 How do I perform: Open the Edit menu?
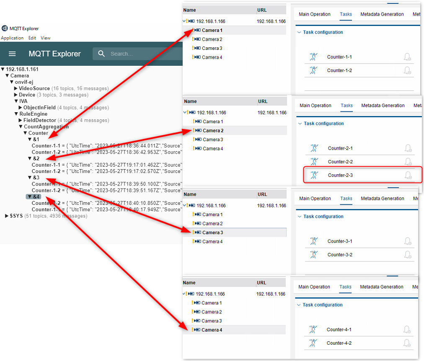(x=32, y=38)
